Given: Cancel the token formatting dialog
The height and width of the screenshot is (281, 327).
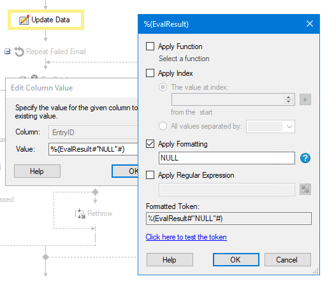Looking at the screenshot, I should click(x=287, y=259).
